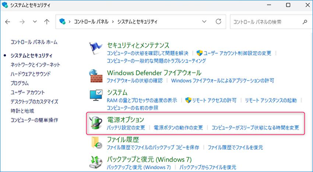The image size is (313, 172).
Task: Open ファイル履歴でファイルを復元 link
Action: coord(235,147)
